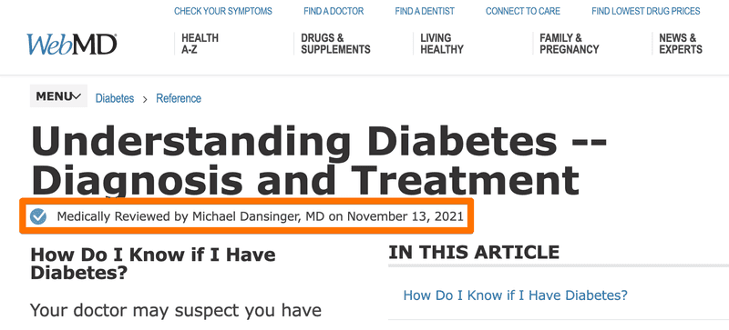
Task: Open Find Lowest Drug Prices
Action: pyautogui.click(x=646, y=11)
